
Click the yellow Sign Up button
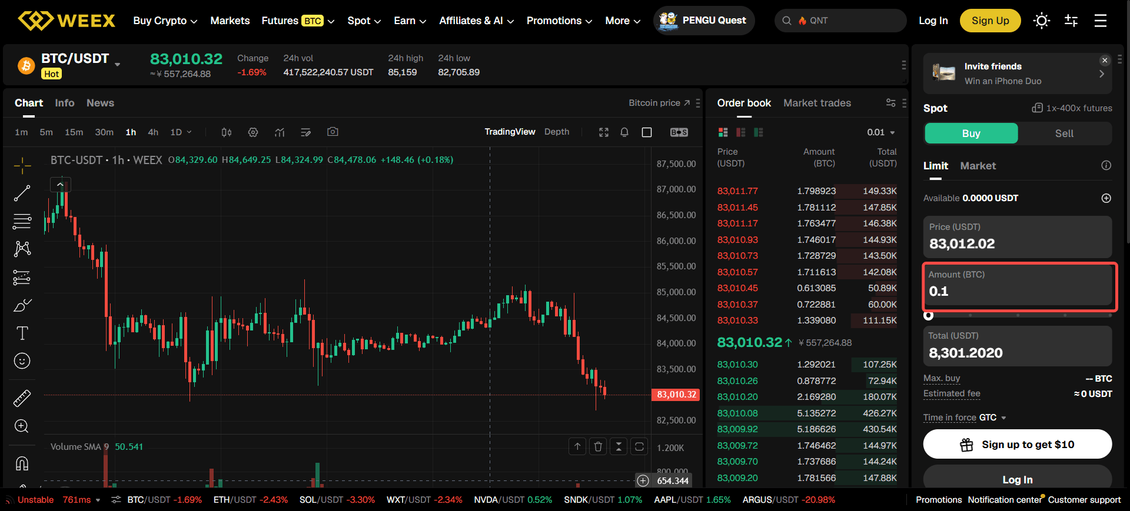(x=991, y=21)
